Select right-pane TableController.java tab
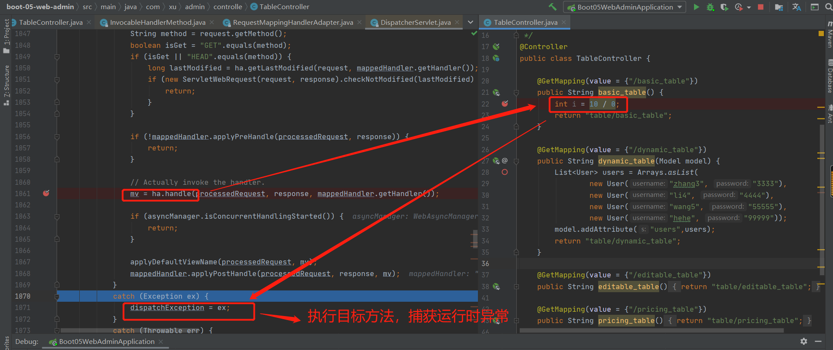833x350 pixels. click(525, 22)
